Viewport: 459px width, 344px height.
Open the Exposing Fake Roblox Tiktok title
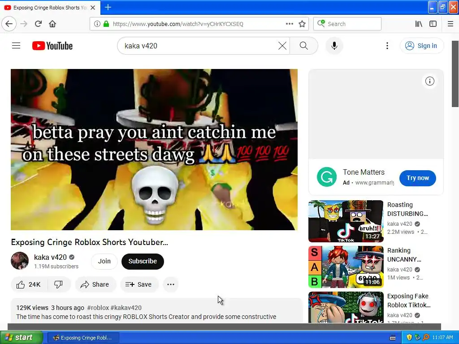tap(409, 301)
